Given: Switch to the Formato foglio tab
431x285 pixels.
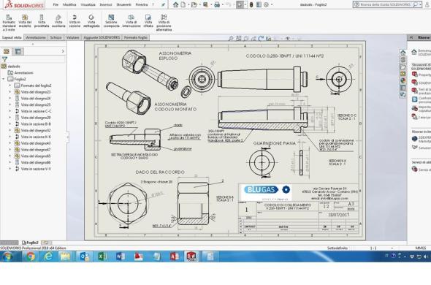Looking at the screenshot, I should 136,37.
